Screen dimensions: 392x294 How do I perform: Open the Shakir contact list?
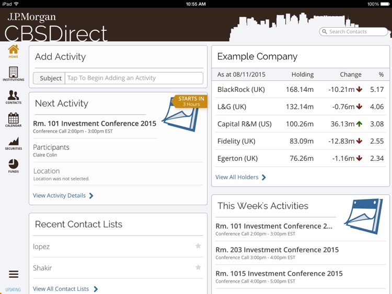(118, 268)
